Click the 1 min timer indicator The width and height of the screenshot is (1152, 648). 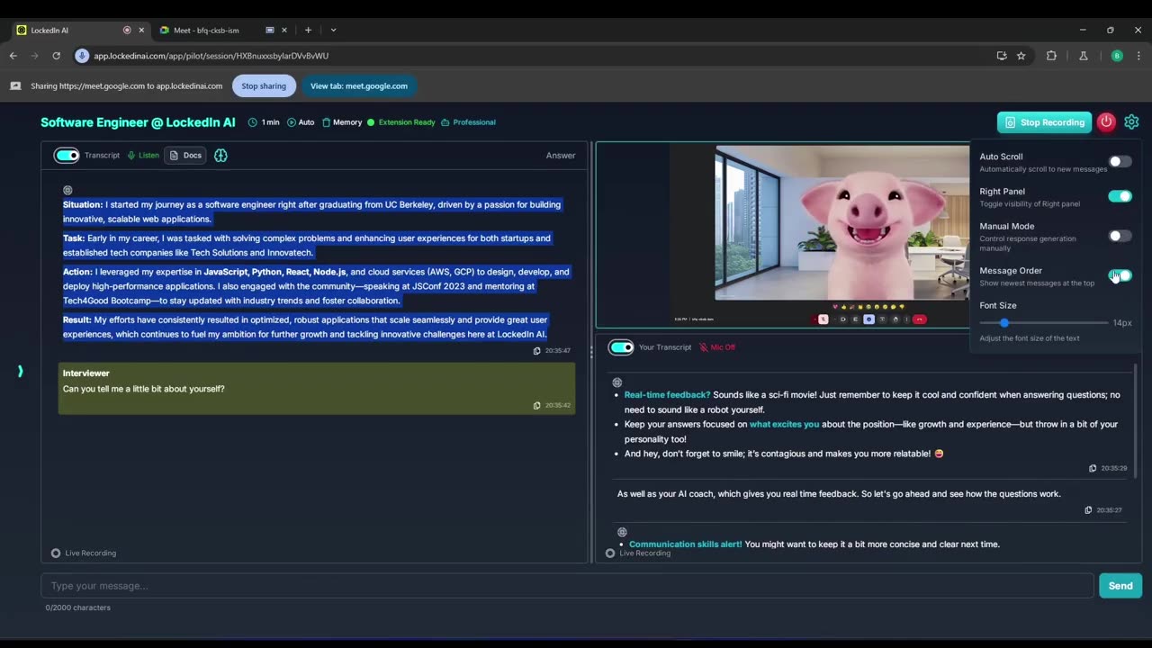coord(264,122)
